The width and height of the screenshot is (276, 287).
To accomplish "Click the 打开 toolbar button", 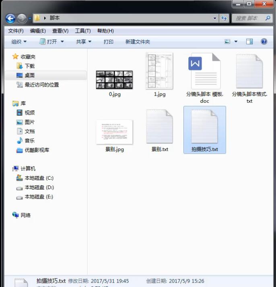I will [x=48, y=42].
